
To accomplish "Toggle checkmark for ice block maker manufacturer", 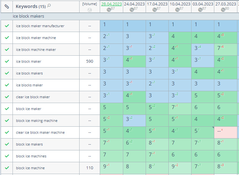I will point(6,26).
